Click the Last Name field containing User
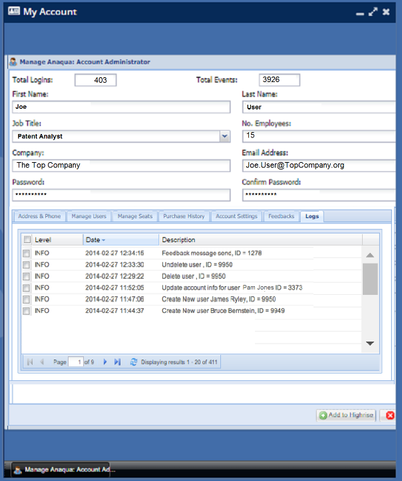This screenshot has height=481, width=402. click(319, 107)
